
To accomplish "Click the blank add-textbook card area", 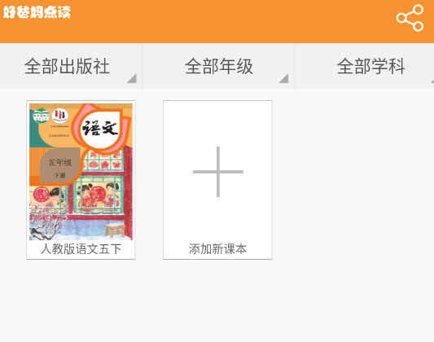I will pyautogui.click(x=218, y=180).
